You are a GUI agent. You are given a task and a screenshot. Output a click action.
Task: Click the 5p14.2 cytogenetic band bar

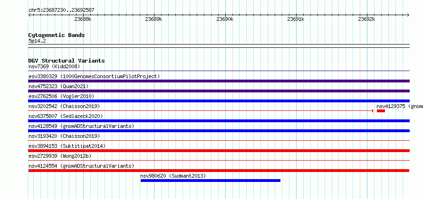219,46
